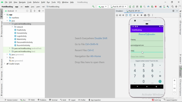The image size is (182, 102).
Task: Click the emulator snapshots clock icon
Action: click(149, 15)
